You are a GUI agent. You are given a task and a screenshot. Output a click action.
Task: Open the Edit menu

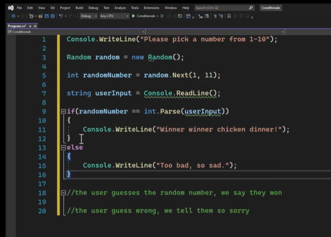30,8
